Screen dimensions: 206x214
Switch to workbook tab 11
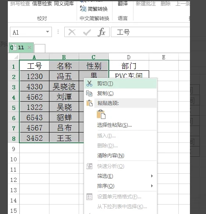[x=21, y=48]
